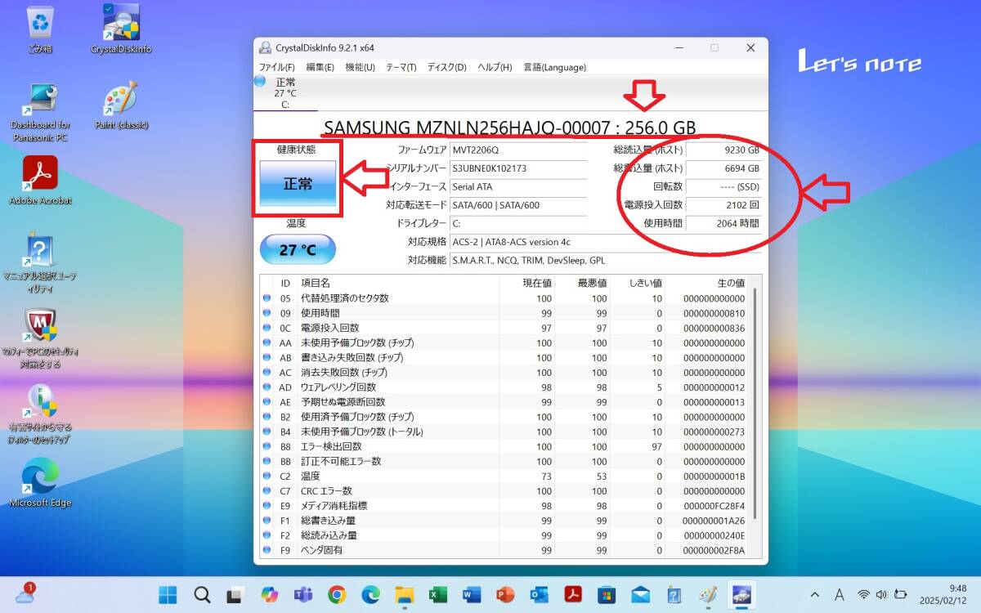
Task: Open Microsoft Teams from the taskbar
Action: [302, 595]
